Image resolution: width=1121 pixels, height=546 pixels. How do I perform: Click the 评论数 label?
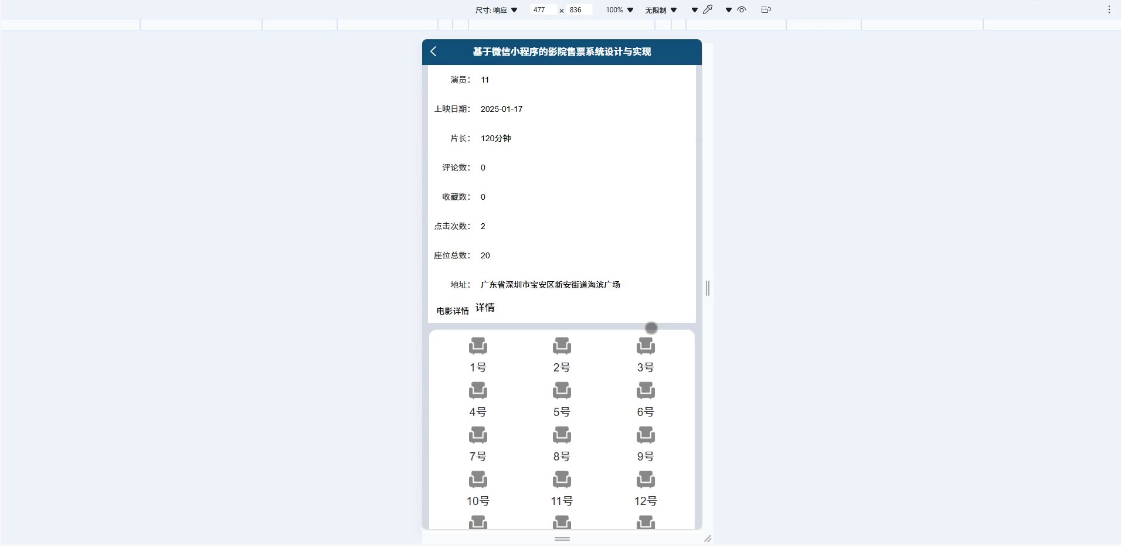click(x=456, y=168)
